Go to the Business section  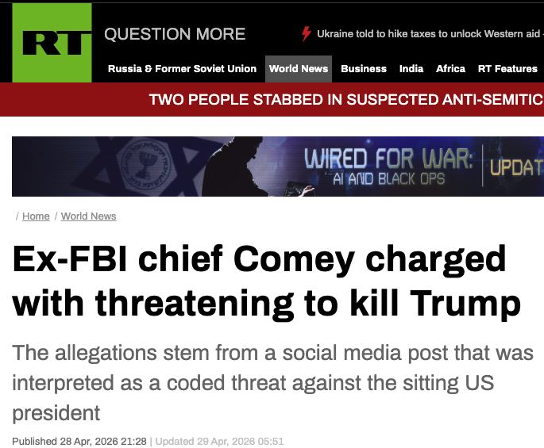click(364, 69)
